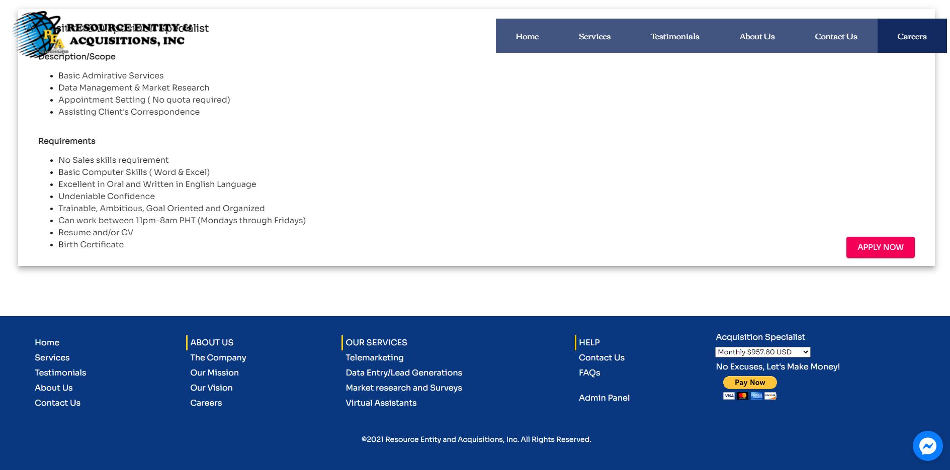Click the Data Entry/Lead Generations link
This screenshot has height=470, width=950.
point(403,372)
